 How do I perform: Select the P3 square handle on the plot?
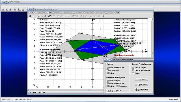(x=67, y=41)
